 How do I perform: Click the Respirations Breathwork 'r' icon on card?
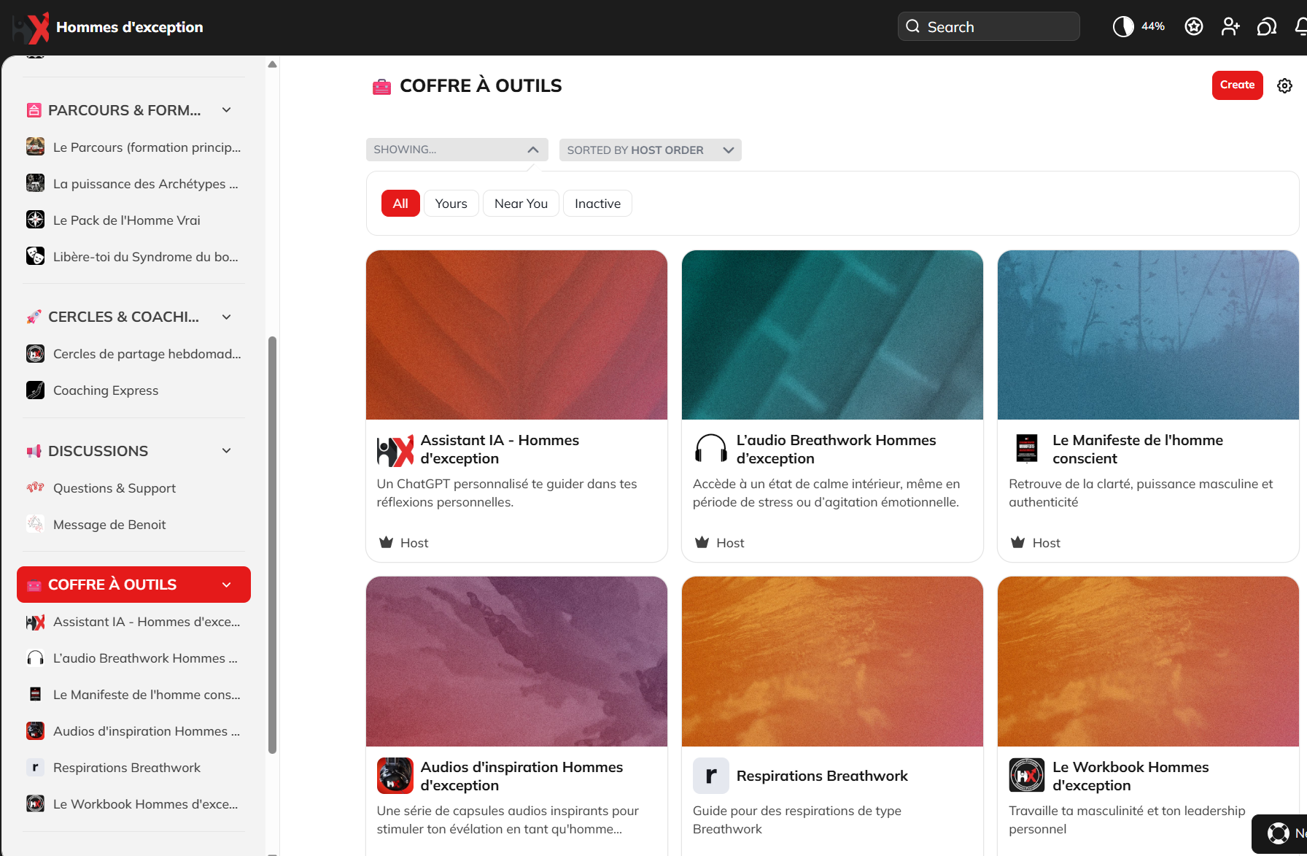point(710,776)
